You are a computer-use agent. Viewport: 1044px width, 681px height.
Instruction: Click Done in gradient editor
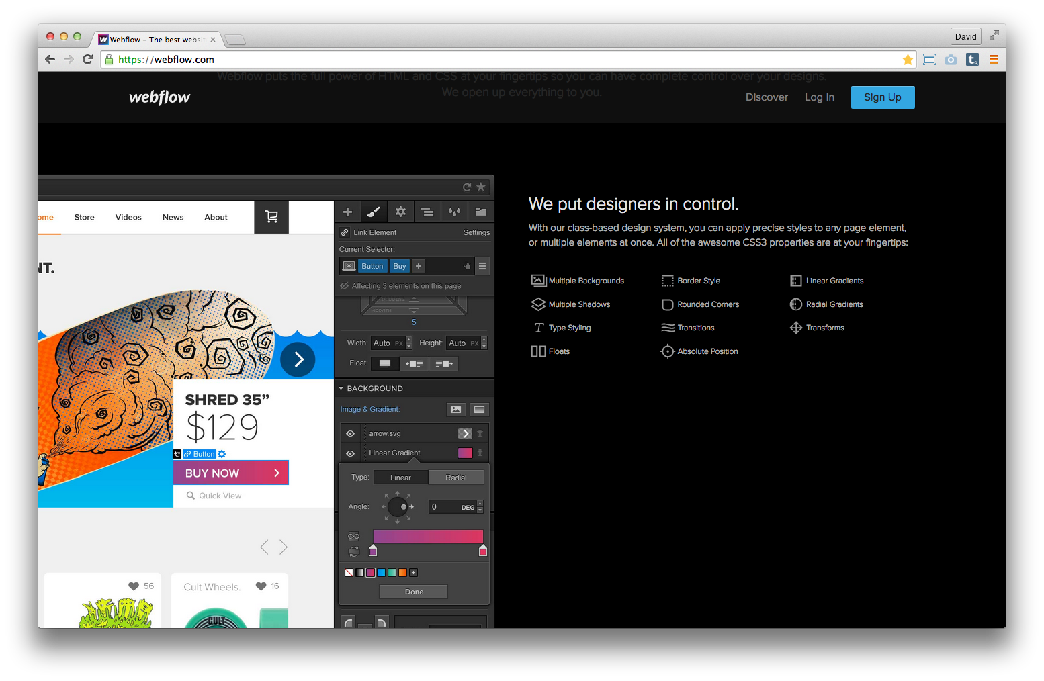tap(414, 592)
